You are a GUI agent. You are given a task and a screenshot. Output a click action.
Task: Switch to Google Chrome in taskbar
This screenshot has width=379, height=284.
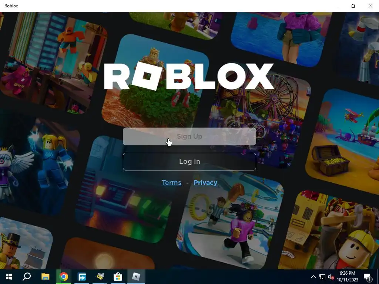coord(64,277)
